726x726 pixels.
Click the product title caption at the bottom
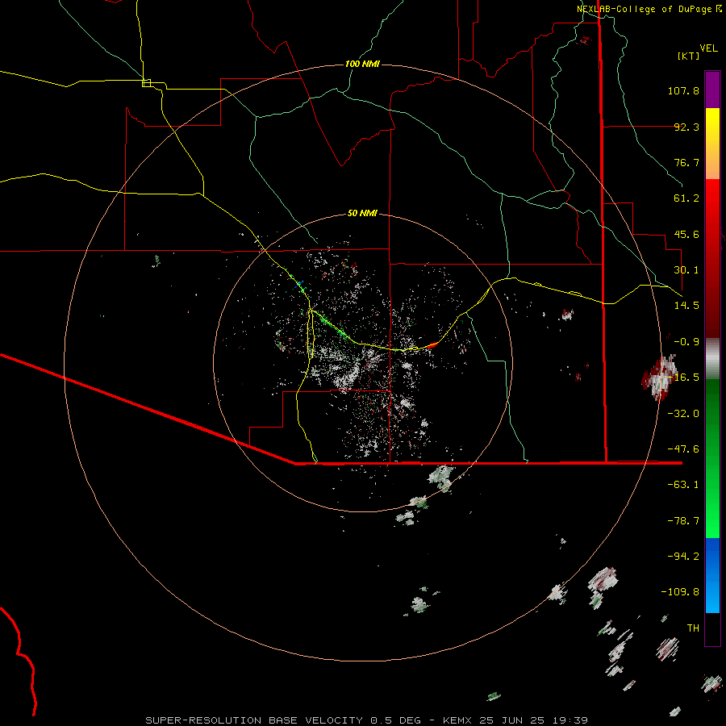click(x=367, y=720)
